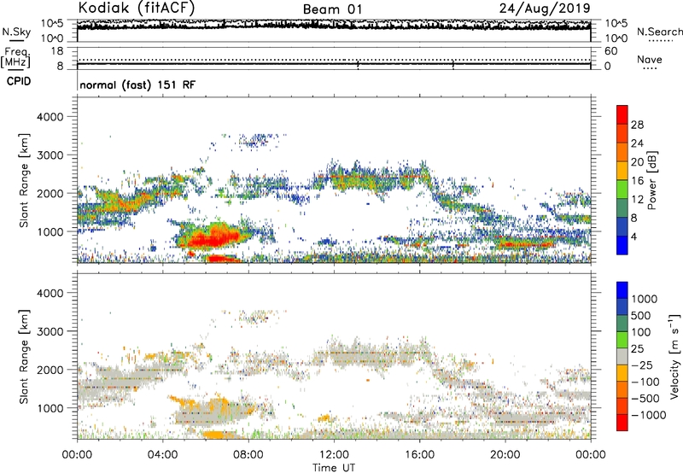683x473 pixels.
Task: Click the 'CPID' row label
Action: pos(19,81)
